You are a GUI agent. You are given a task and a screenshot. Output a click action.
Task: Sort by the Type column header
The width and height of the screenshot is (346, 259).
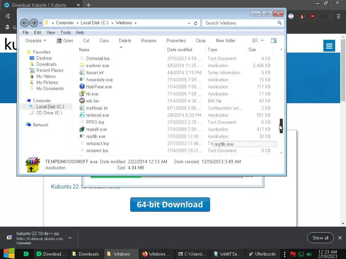[212, 50]
